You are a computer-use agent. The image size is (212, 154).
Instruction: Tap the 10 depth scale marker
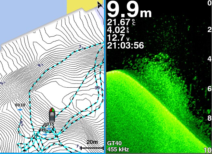[207, 150]
